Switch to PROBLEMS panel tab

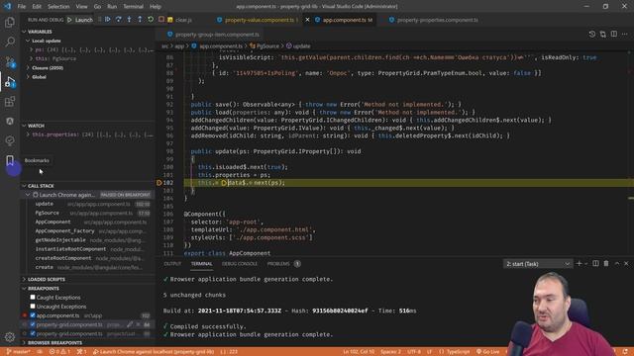(278, 264)
